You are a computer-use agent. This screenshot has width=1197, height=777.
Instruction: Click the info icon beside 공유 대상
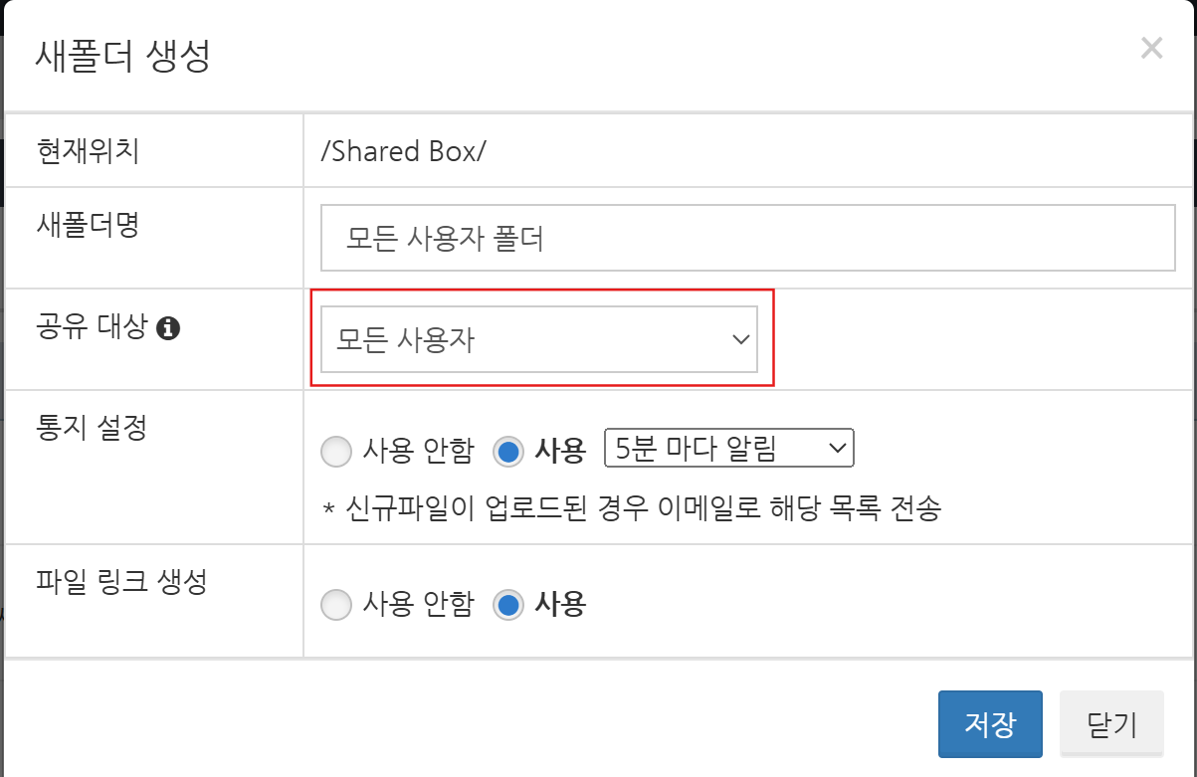coord(169,326)
